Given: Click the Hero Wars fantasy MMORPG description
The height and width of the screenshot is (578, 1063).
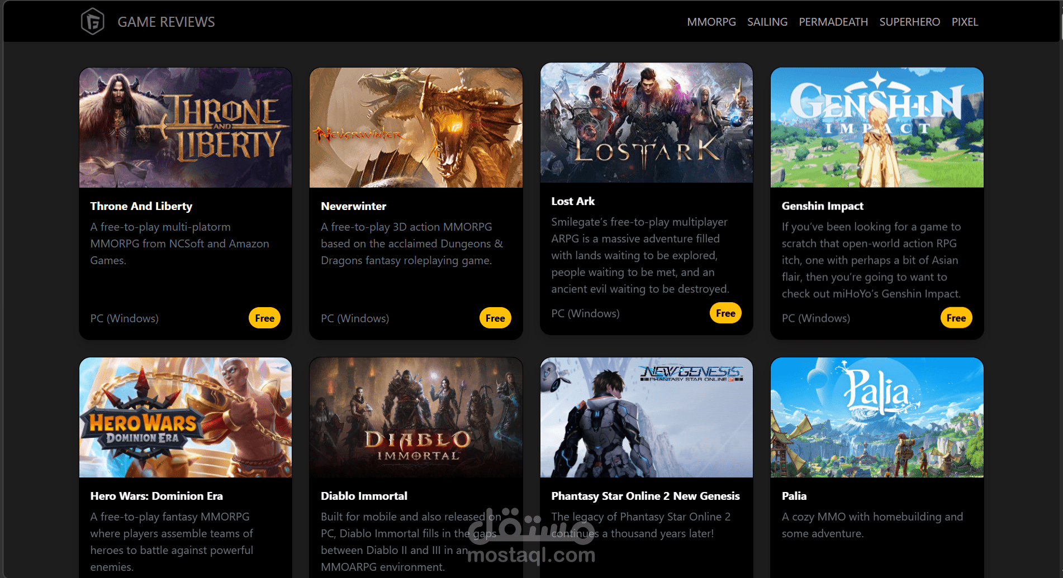Looking at the screenshot, I should click(172, 542).
